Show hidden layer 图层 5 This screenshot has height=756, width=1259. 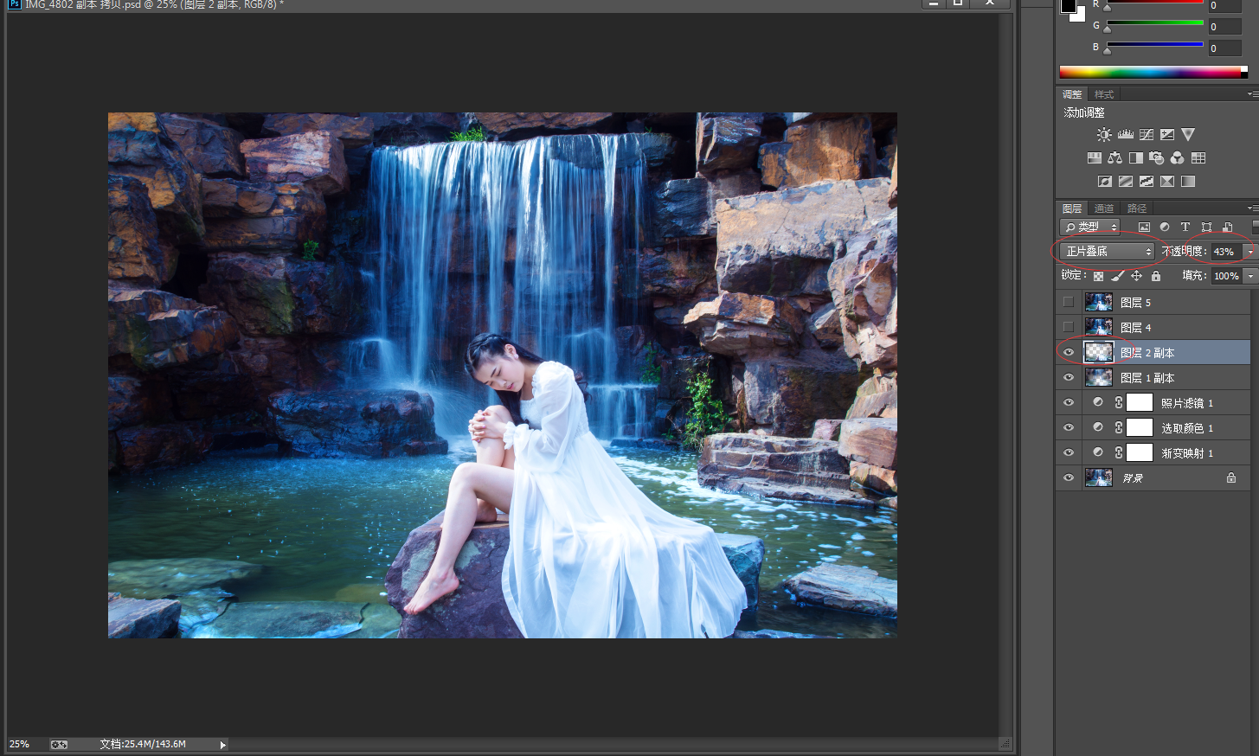coord(1069,302)
